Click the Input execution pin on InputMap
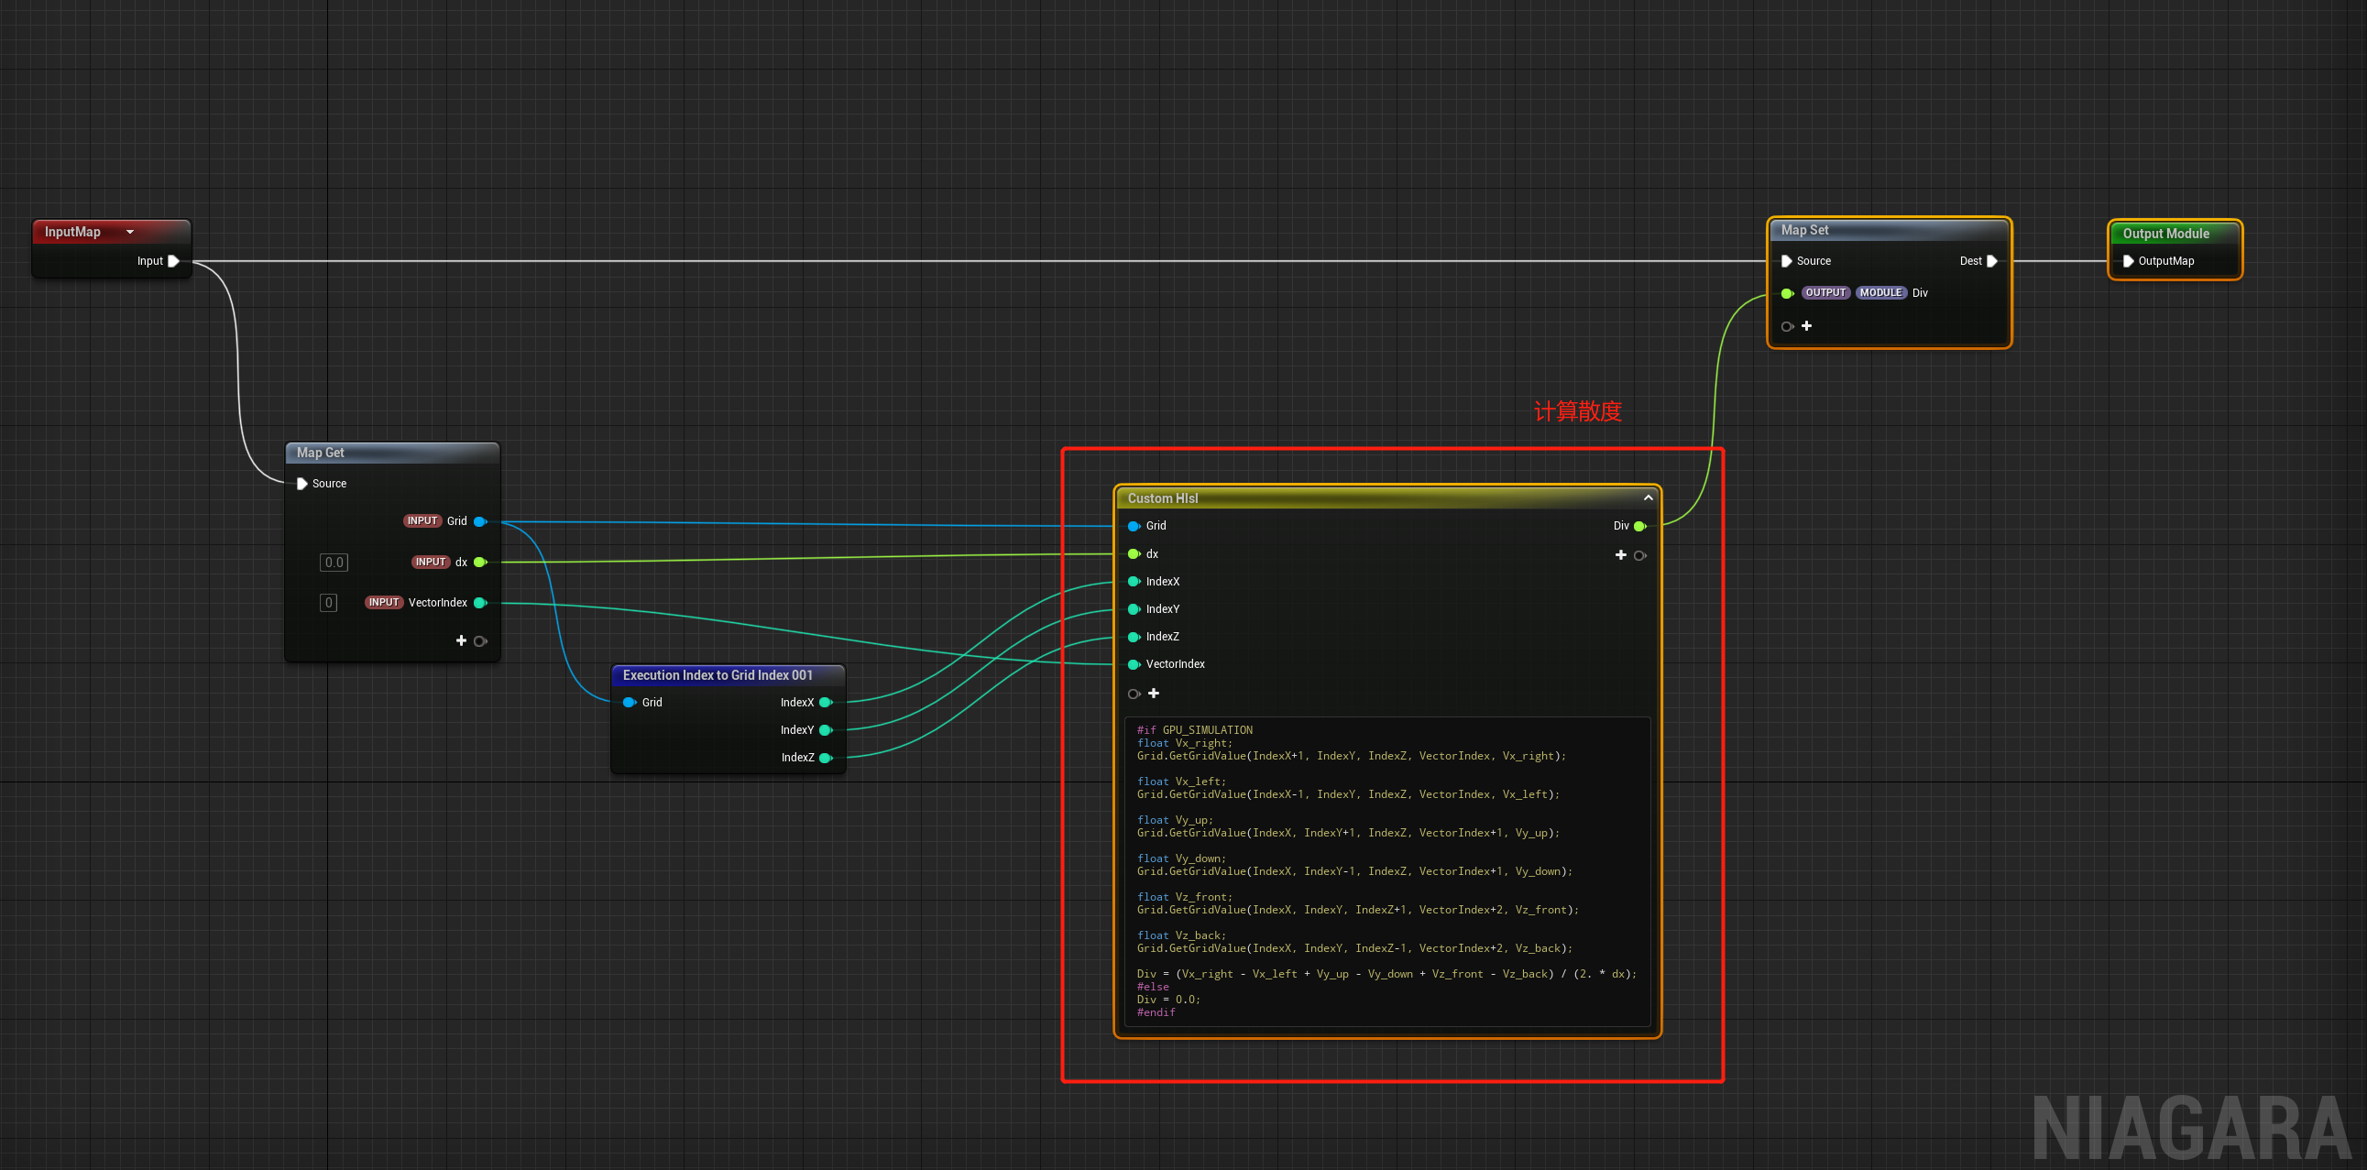Screen dimensions: 2367x1170 click(x=173, y=261)
